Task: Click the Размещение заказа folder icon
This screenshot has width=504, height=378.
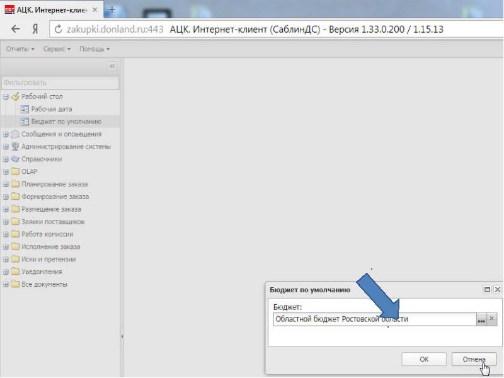Action: click(15, 209)
